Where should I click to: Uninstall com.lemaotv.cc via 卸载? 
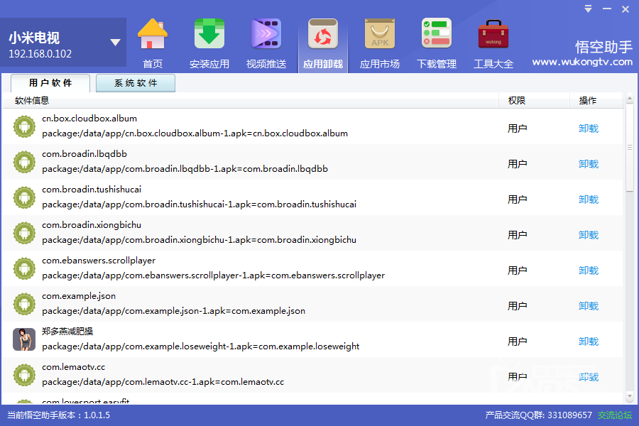[589, 377]
